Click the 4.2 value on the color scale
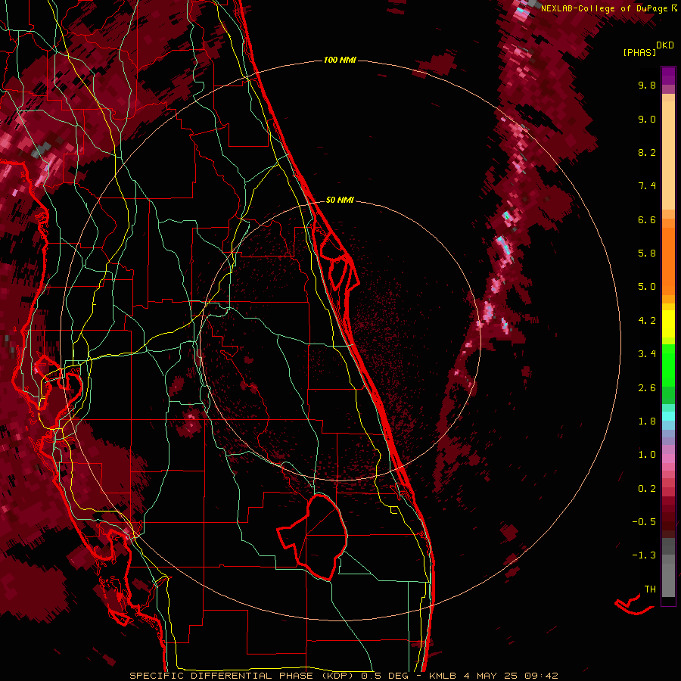 click(647, 321)
